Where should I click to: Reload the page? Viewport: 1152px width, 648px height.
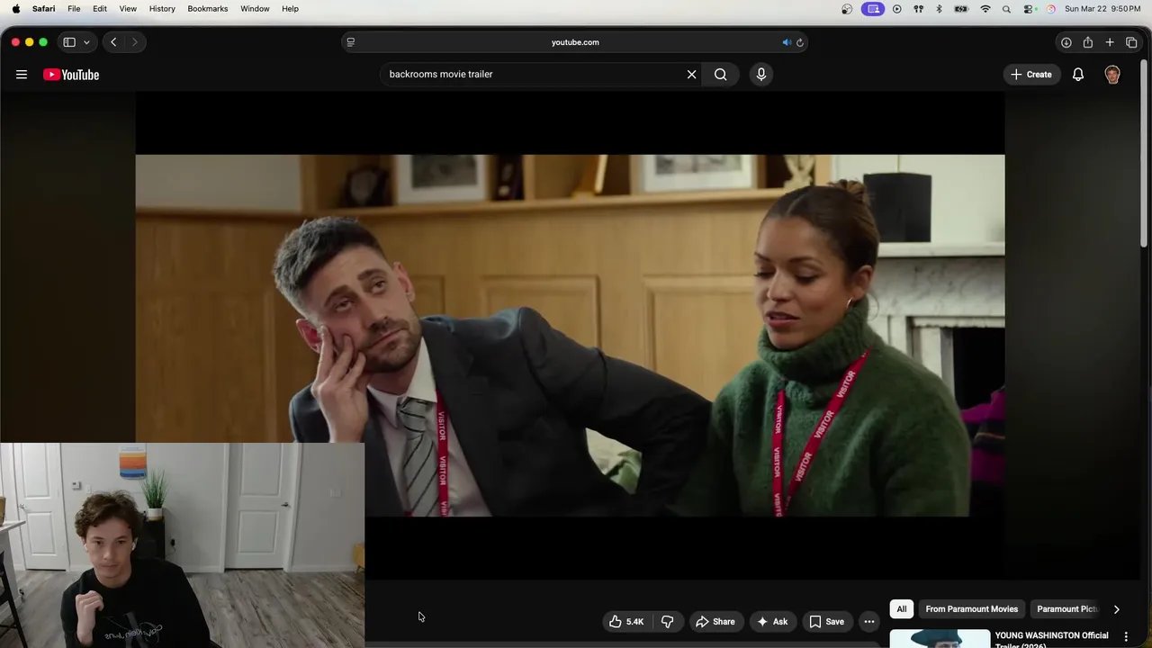pos(799,42)
